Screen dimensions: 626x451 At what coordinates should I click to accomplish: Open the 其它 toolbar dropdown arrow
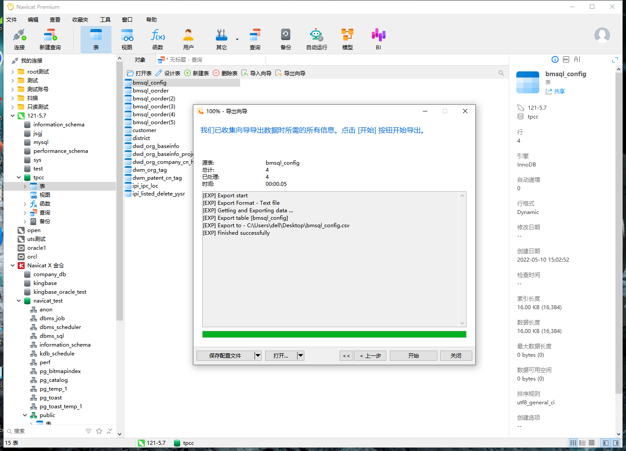[237, 40]
